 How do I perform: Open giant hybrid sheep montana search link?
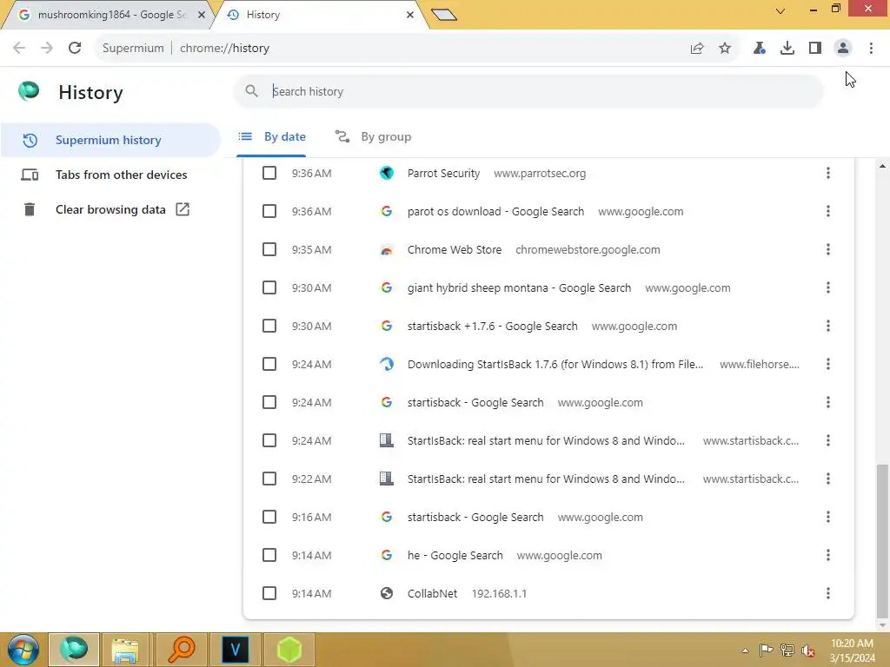pyautogui.click(x=519, y=288)
